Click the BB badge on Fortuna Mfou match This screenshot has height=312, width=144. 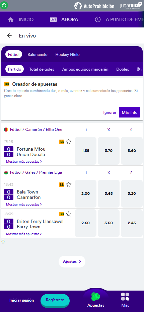[x=62, y=142]
